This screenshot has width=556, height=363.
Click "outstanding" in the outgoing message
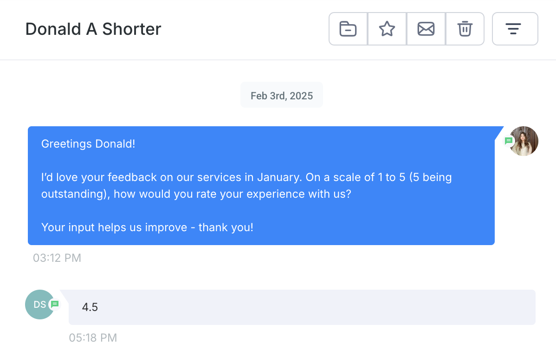[74, 194]
